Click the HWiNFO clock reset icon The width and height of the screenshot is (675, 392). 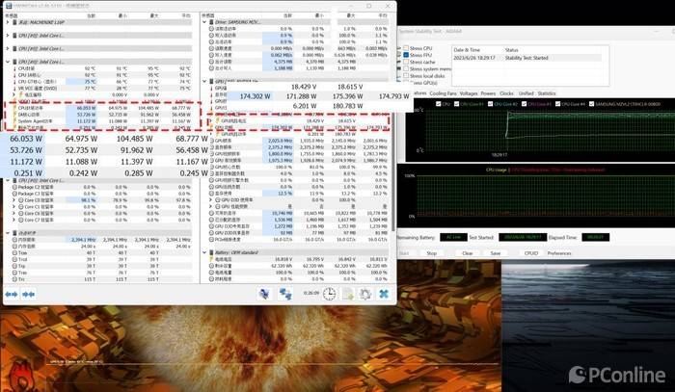click(x=329, y=294)
